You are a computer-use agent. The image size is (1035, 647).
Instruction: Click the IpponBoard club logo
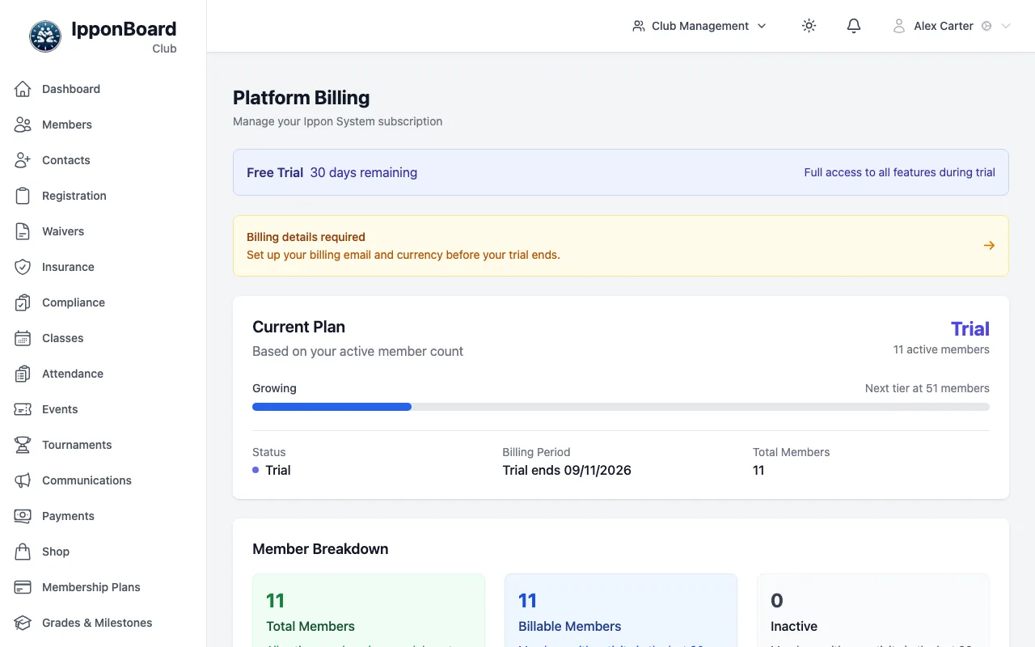point(45,36)
